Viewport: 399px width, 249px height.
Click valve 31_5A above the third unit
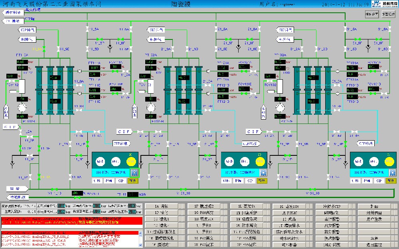pyautogui.click(x=345, y=29)
